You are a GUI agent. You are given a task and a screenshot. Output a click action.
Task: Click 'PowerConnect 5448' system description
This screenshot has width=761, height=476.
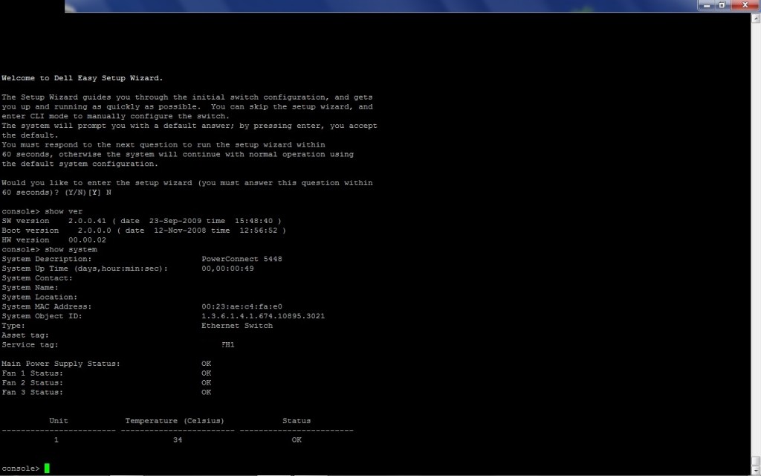pos(242,259)
